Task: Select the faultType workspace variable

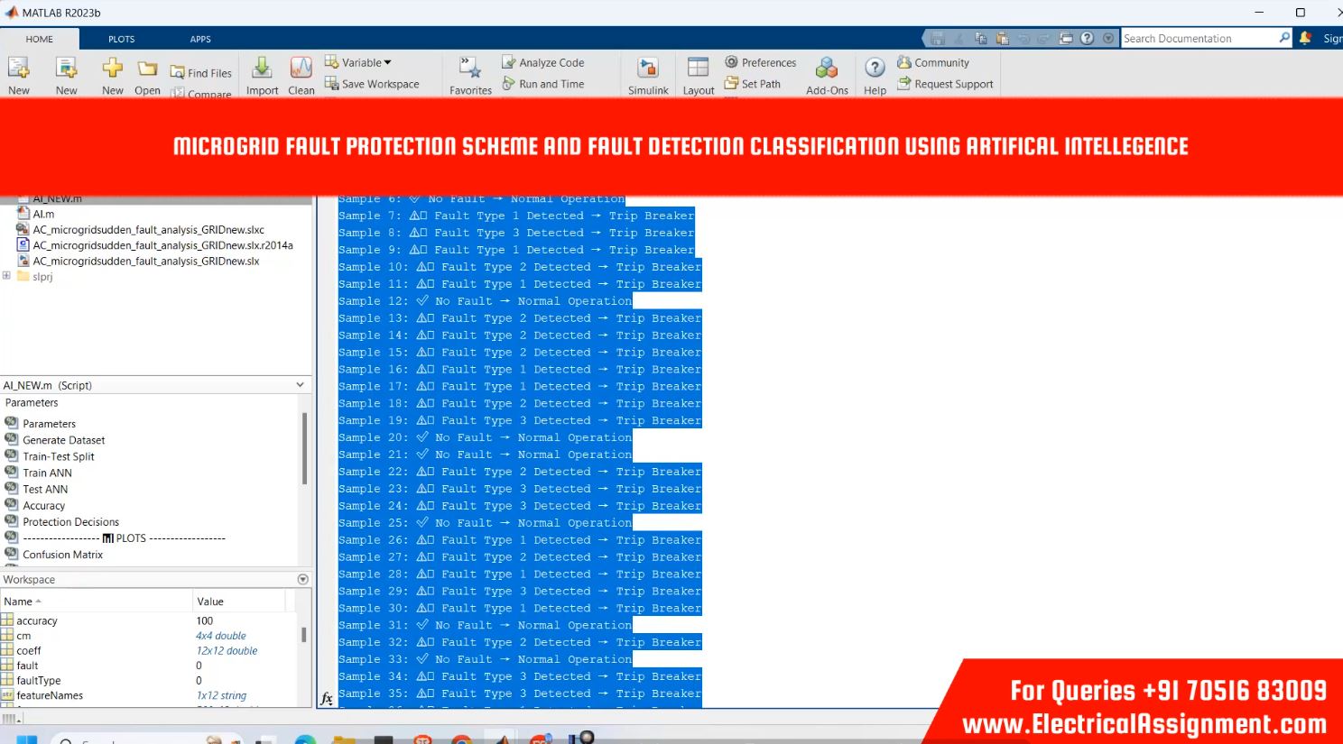Action: (38, 681)
